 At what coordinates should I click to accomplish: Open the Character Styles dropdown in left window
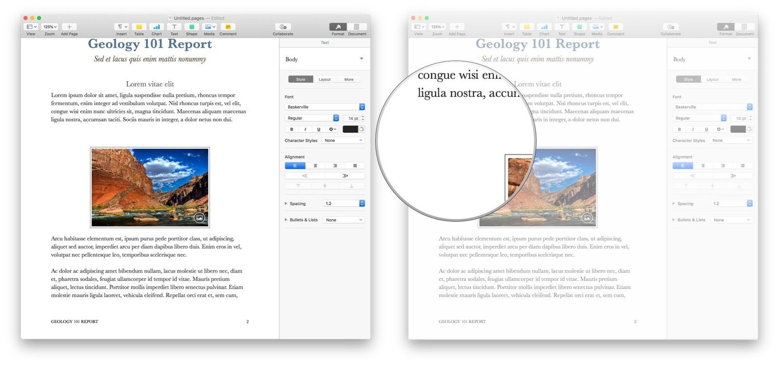344,141
